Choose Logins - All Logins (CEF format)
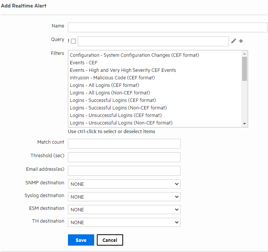Screen dimensions: 268x252 [105, 85]
